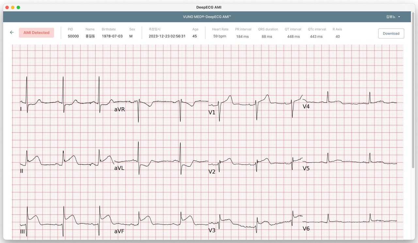Click the V1 lead label
Image resolution: width=418 pixels, height=243 pixels.
click(212, 112)
